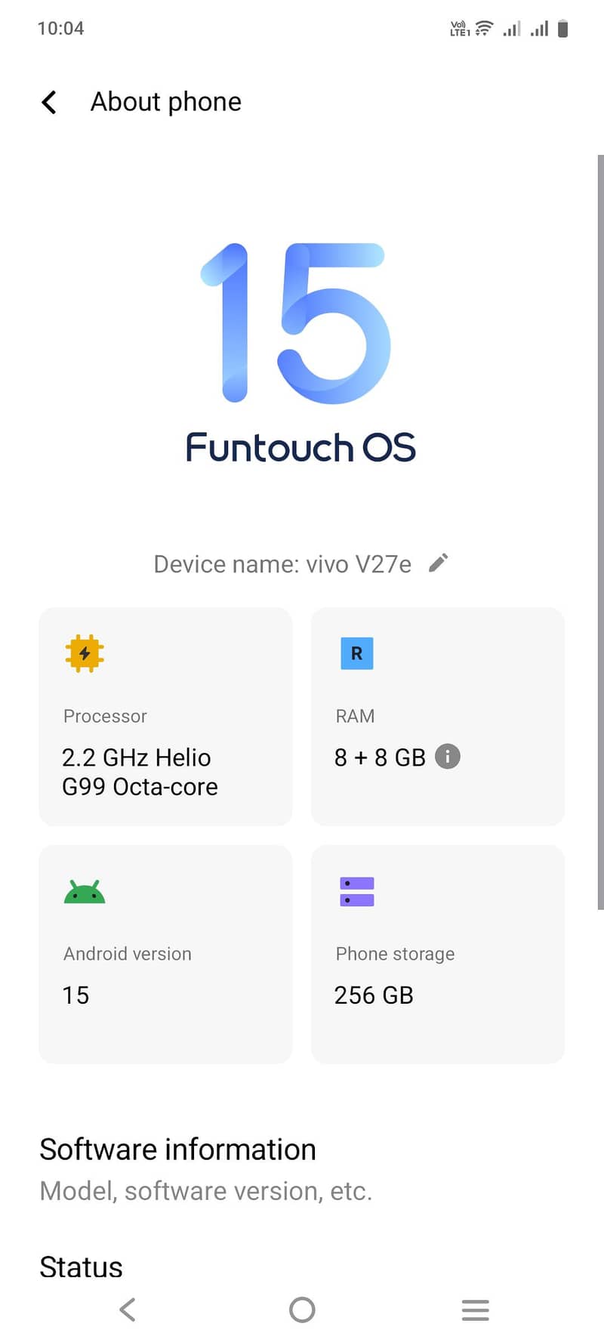Tap 'Device name: vivo V27e' text
This screenshot has width=604, height=1342.
[x=282, y=564]
